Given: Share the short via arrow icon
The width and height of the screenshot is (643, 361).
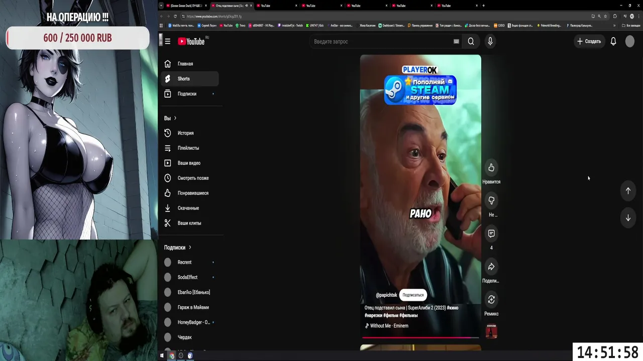Looking at the screenshot, I should [491, 267].
